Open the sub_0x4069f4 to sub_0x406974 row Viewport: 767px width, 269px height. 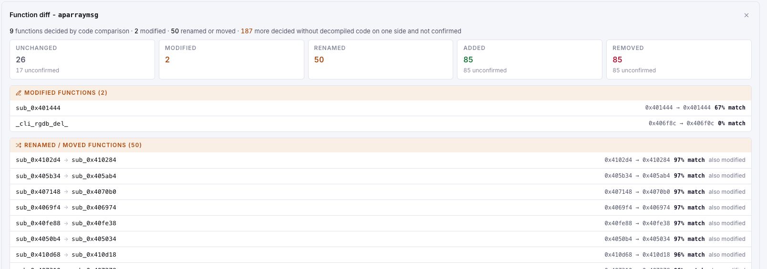[x=381, y=208]
